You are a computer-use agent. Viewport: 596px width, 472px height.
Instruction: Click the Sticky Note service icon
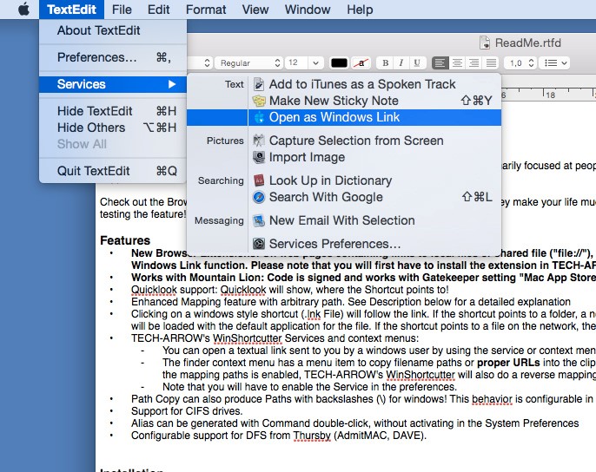[x=259, y=101]
